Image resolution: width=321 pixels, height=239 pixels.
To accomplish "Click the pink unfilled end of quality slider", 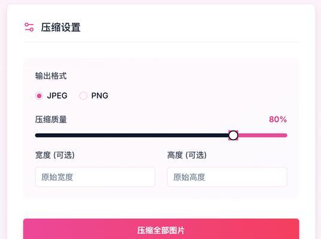I will click(262, 135).
